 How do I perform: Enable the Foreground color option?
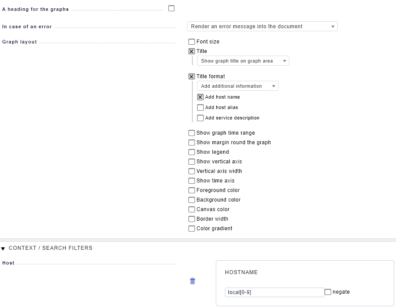(191, 190)
